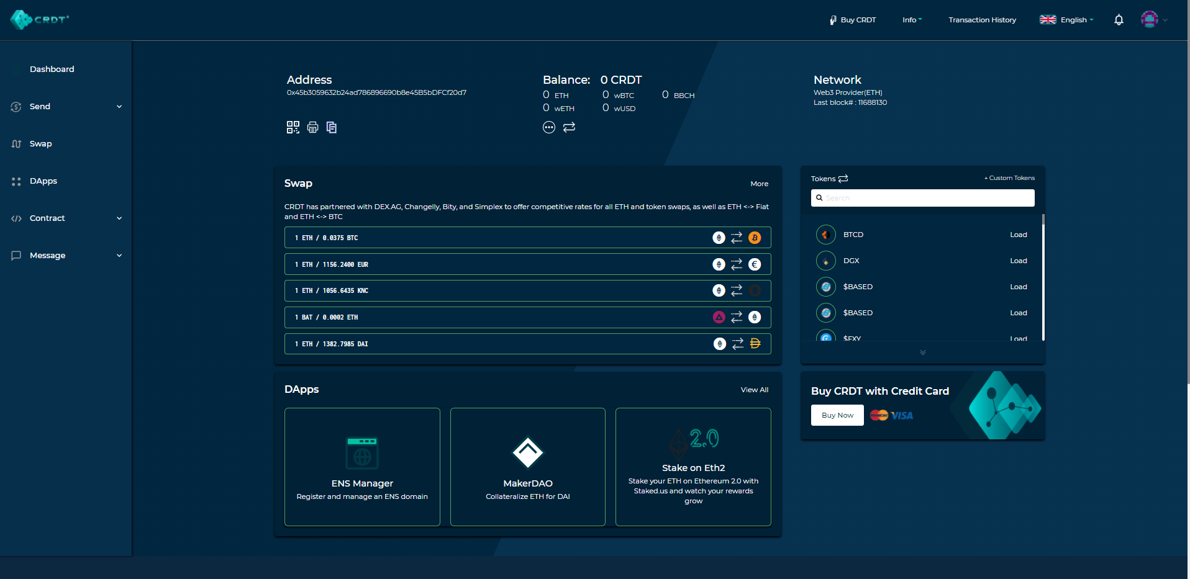Select the 1 ETH / 0.0375 BTC row
The width and height of the screenshot is (1190, 579).
pyautogui.click(x=528, y=238)
